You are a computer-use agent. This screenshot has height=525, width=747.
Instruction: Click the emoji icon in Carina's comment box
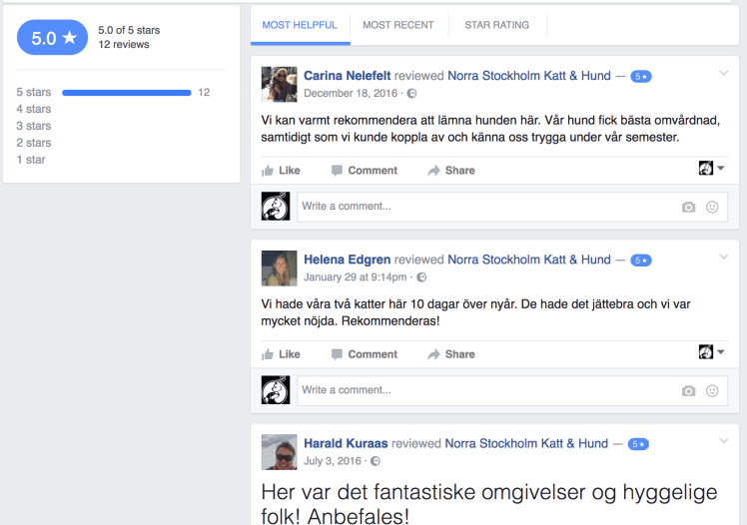click(712, 207)
